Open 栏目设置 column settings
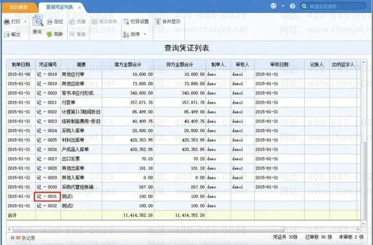The image size is (373, 245). [136, 22]
